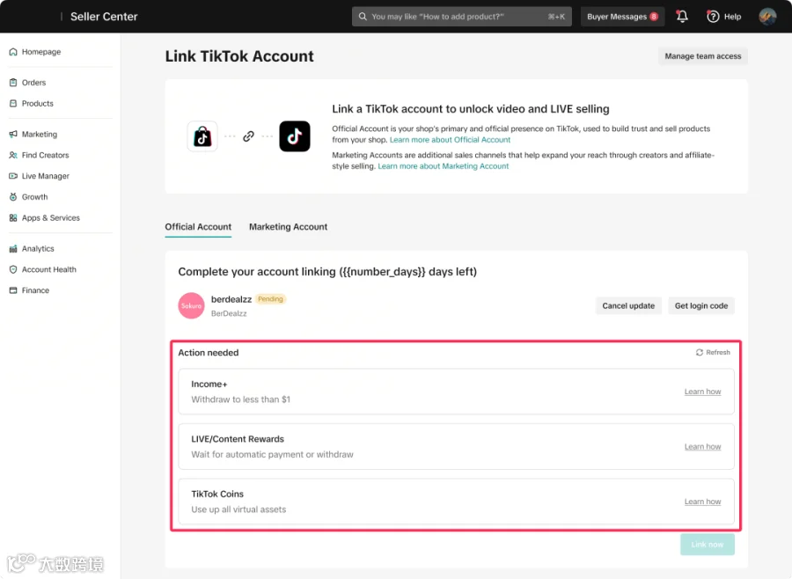
Task: Click the Live Manager camera icon
Action: click(x=13, y=176)
